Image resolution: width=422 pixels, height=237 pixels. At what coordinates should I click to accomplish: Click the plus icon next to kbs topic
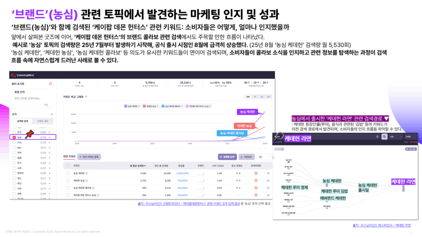(x=50, y=147)
